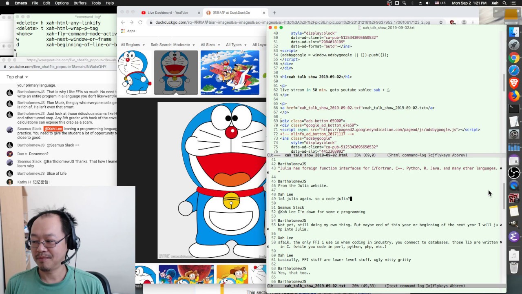Click the large Doraemon preview image
The width and height of the screenshot is (522, 294).
(212, 180)
